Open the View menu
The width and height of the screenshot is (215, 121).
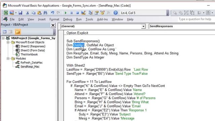tap(31, 19)
